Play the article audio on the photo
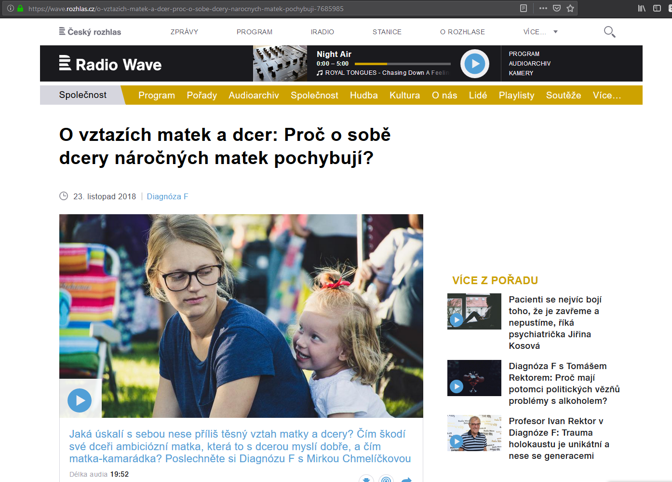Viewport: 672px width, 482px height. [80, 400]
